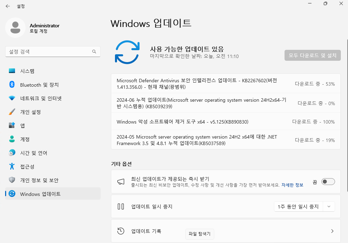Open the 시스템 settings category

point(53,71)
